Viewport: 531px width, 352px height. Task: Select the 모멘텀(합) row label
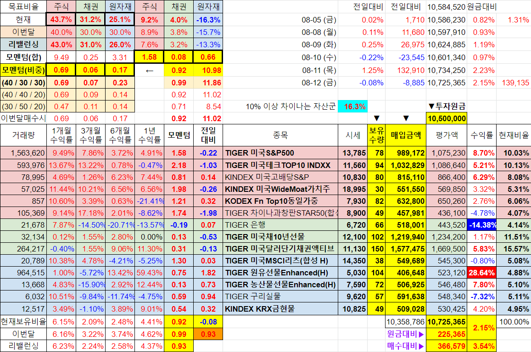[x=23, y=57]
